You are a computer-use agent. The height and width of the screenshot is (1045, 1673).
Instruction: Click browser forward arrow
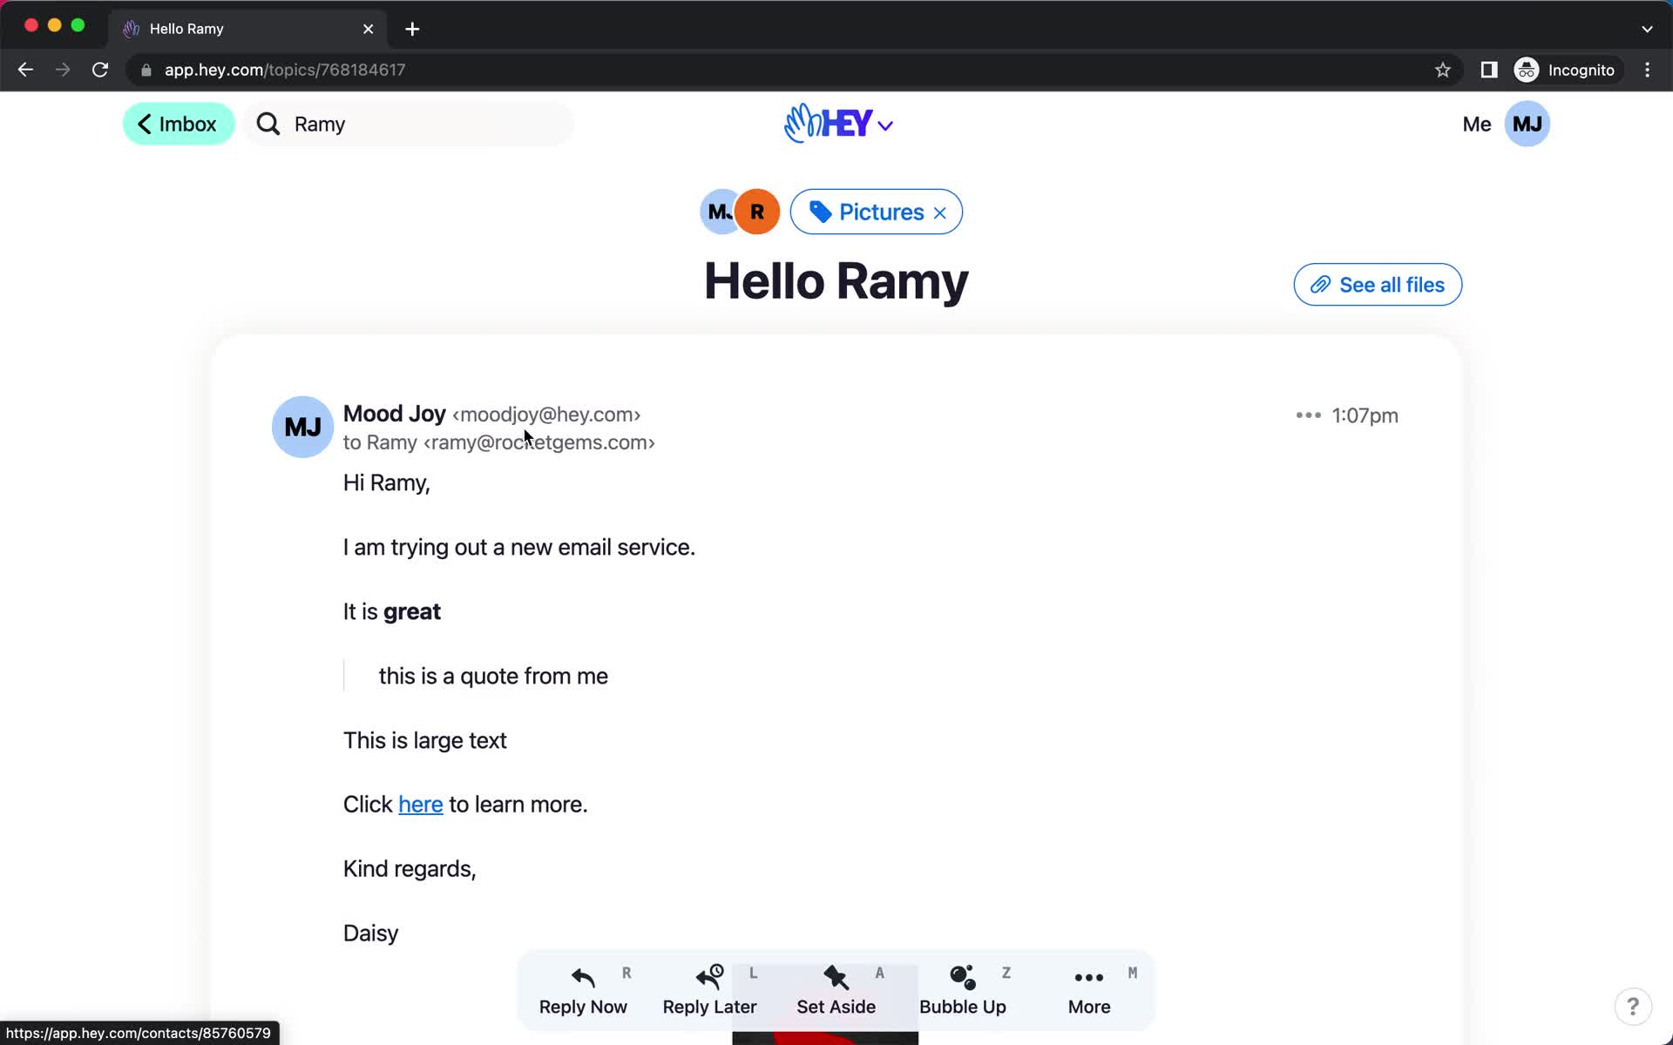(63, 70)
